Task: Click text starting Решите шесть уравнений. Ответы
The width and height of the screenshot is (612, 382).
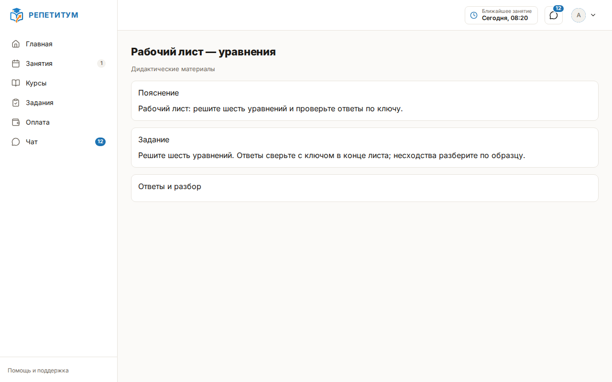Action: pos(332,156)
